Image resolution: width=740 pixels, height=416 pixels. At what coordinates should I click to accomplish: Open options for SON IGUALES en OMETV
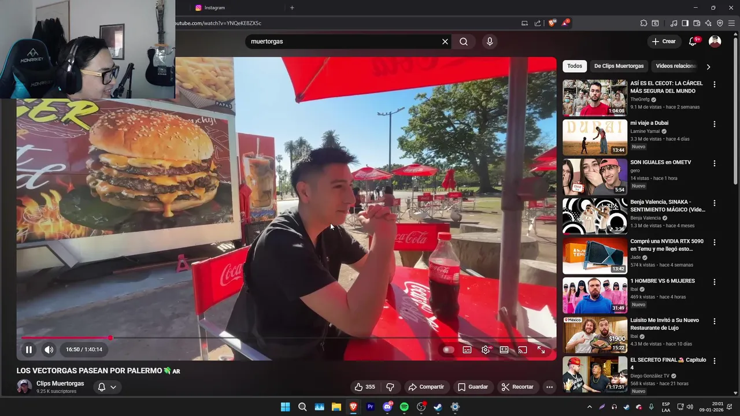click(x=715, y=164)
